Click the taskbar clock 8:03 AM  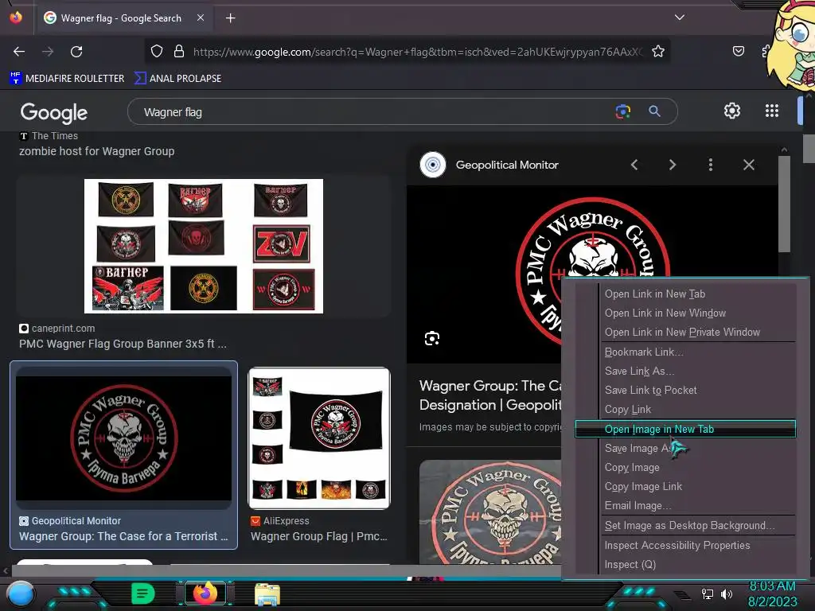772,586
